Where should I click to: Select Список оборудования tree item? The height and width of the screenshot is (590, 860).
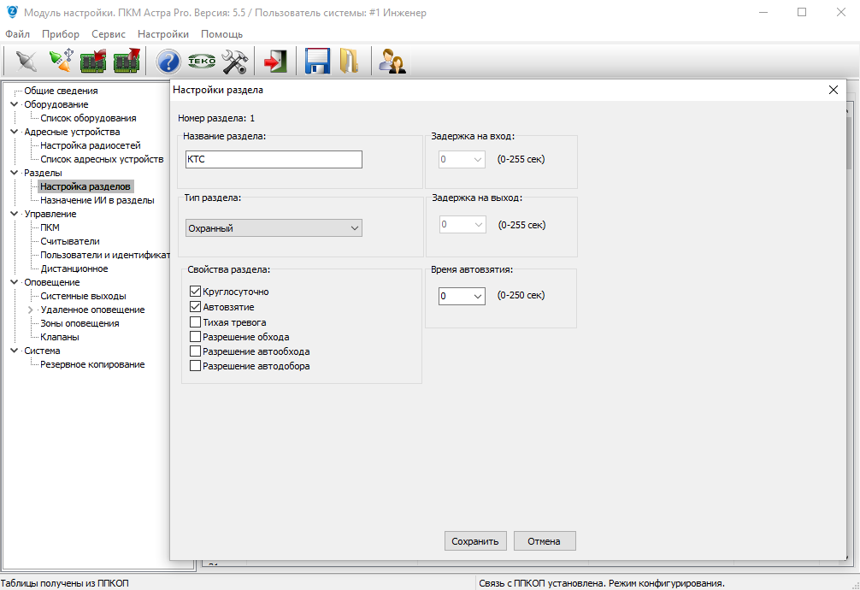coord(88,118)
